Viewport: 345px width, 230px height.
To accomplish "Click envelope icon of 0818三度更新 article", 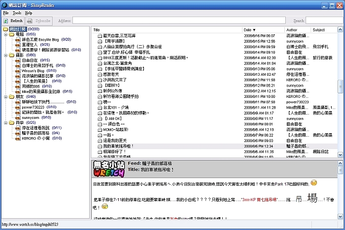I will [100, 58].
